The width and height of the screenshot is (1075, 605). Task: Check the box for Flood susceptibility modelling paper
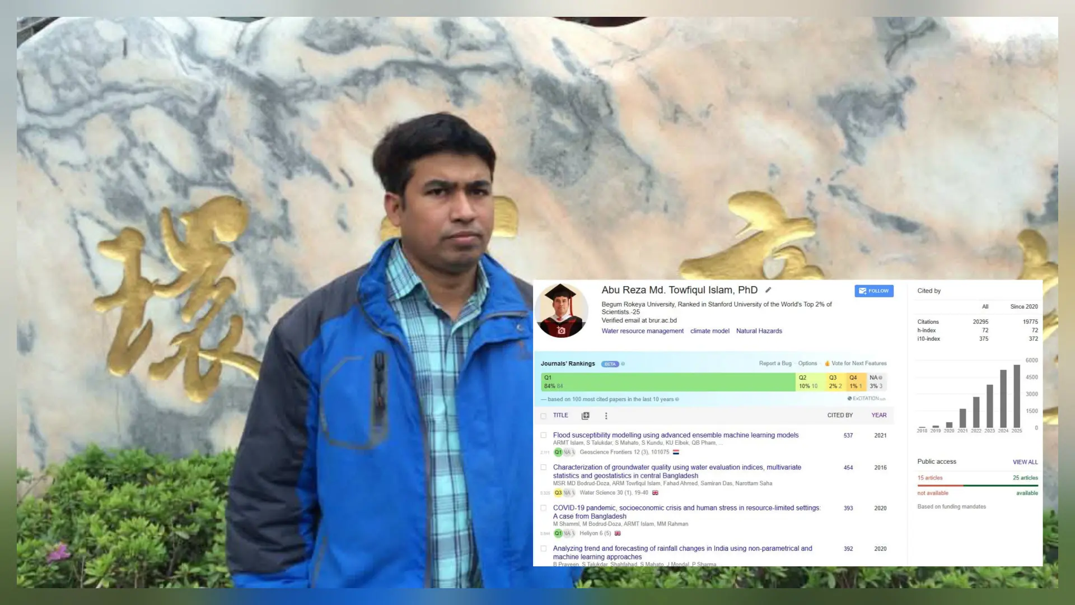click(x=543, y=435)
